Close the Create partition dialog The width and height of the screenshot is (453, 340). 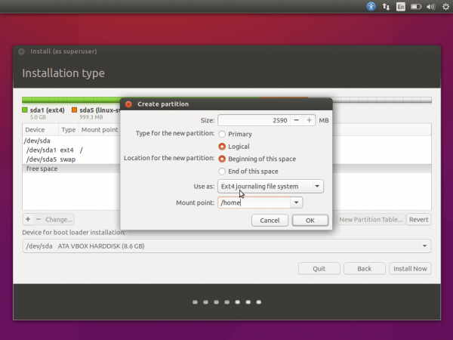coord(128,104)
